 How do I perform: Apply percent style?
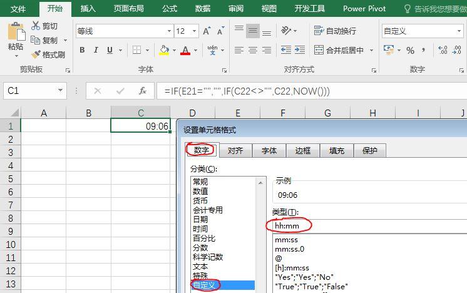point(411,50)
